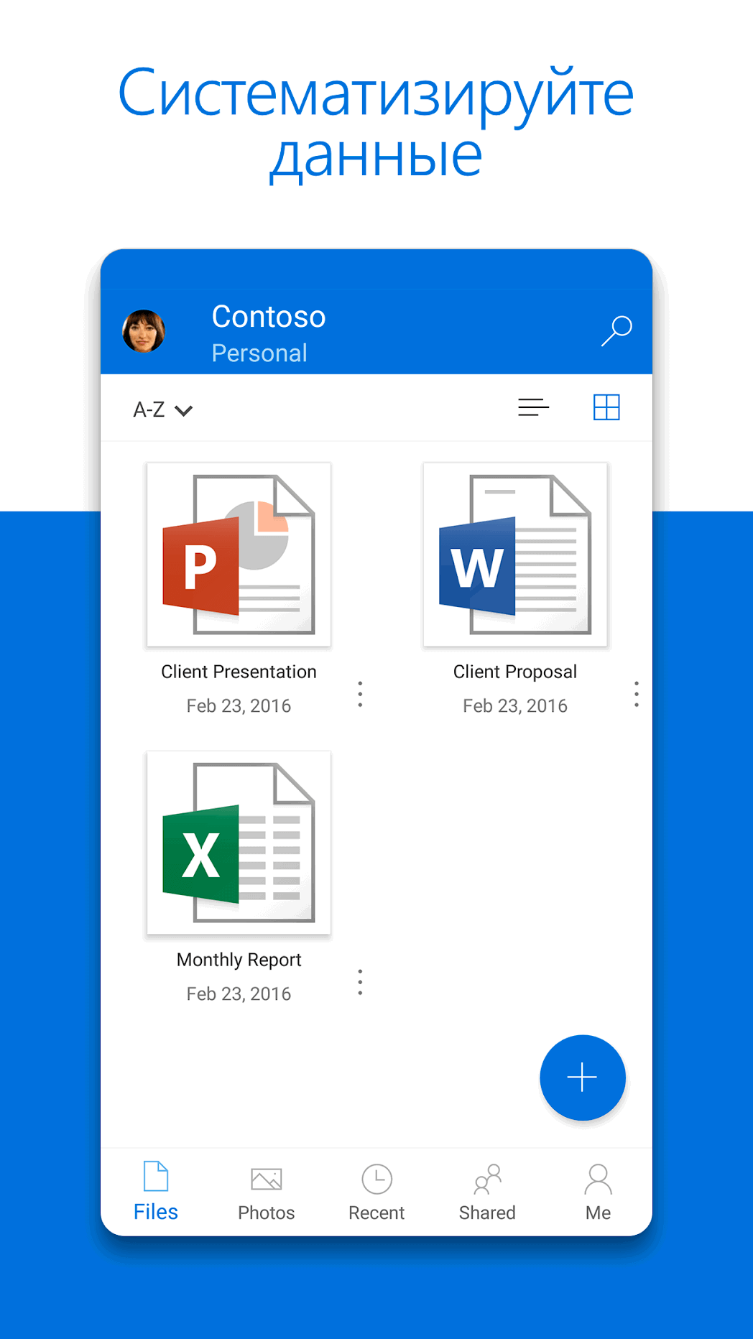
Task: Go to the Recent tab
Action: click(376, 1194)
